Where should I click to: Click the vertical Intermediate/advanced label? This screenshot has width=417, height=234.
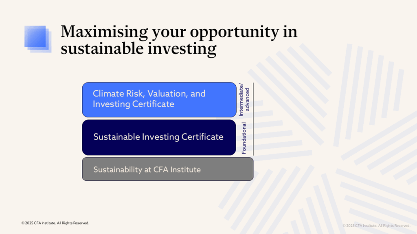(244, 100)
